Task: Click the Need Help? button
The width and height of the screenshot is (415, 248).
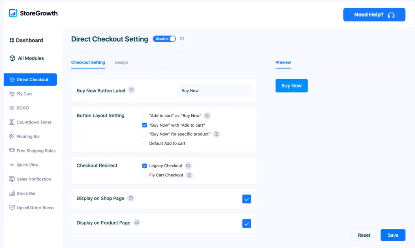Action: click(374, 15)
